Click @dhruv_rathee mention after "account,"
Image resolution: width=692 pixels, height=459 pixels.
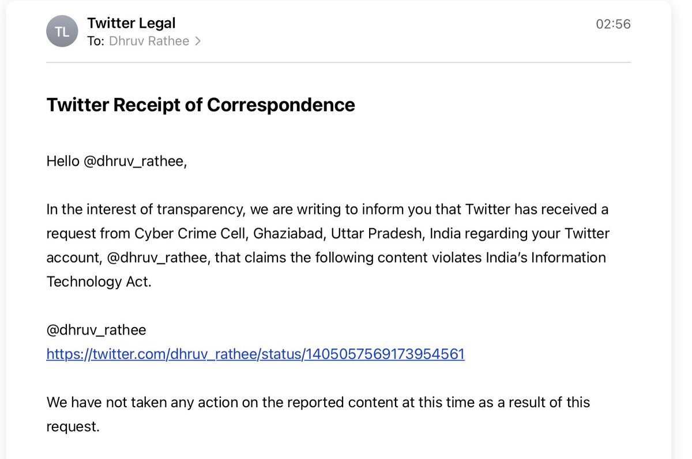(x=159, y=258)
